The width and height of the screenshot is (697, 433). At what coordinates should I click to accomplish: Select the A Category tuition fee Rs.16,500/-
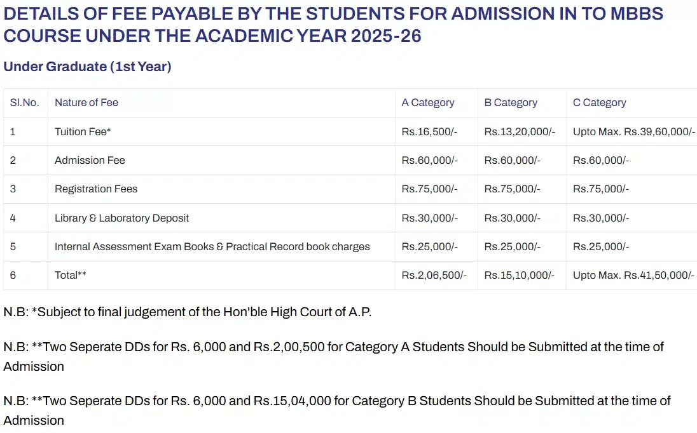429,131
